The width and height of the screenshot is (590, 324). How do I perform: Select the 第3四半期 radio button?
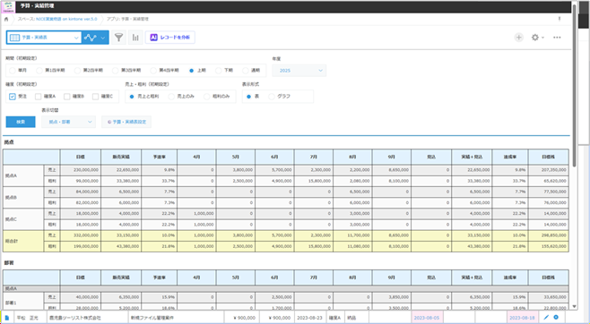(115, 70)
